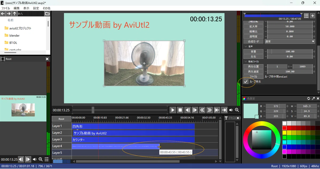Decrease the H hue value with minus
This screenshot has width=320, height=169.
coord(295,106)
